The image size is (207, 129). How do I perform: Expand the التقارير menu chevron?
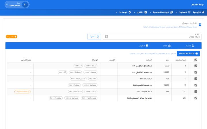[x=134, y=12]
